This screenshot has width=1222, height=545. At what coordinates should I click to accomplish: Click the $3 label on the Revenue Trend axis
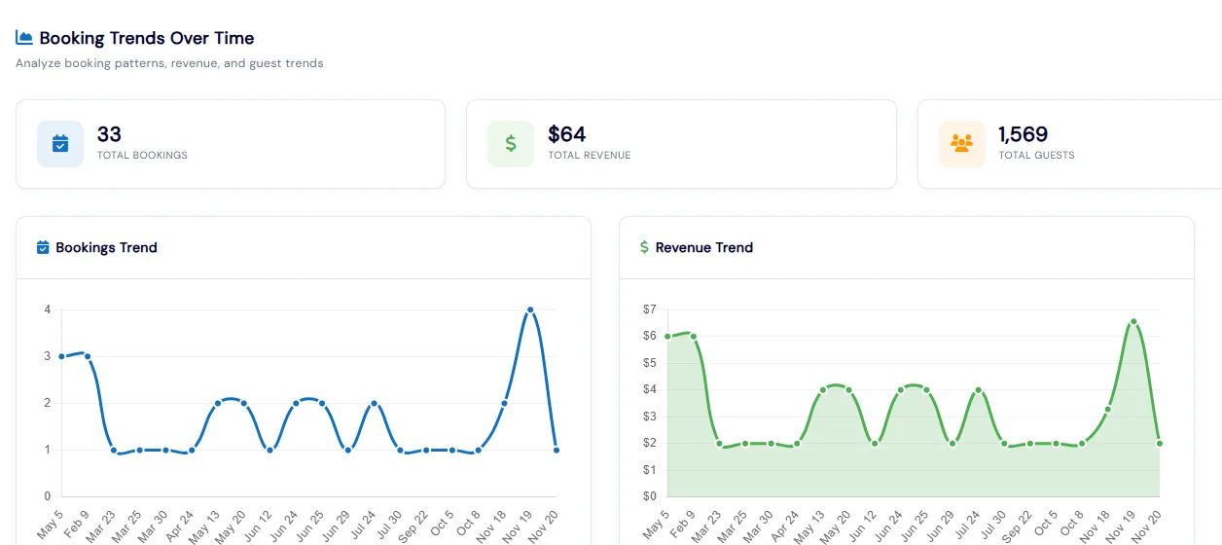pos(650,417)
